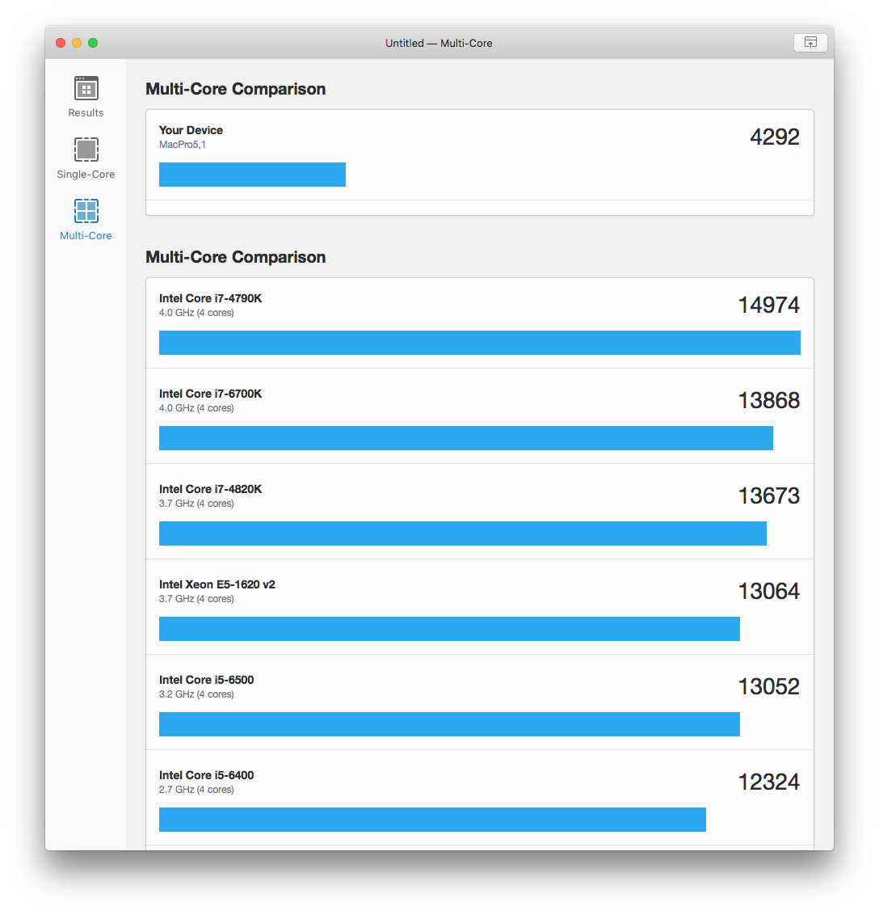
Task: Click the red close window button
Action: (61, 43)
